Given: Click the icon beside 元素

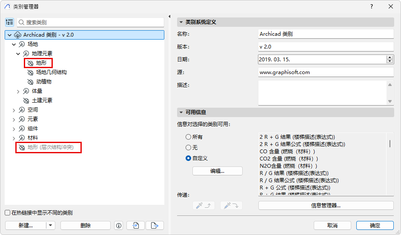Looking at the screenshot, I should point(22,119).
